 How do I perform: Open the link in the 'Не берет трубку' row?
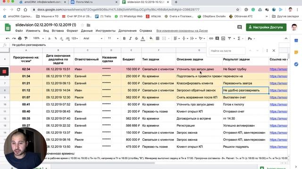pos(278,69)
